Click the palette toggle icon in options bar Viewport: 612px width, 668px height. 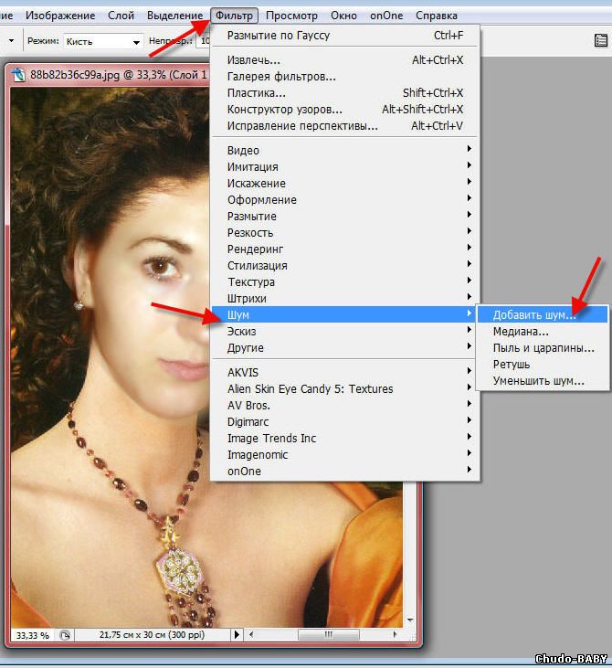pyautogui.click(x=600, y=40)
